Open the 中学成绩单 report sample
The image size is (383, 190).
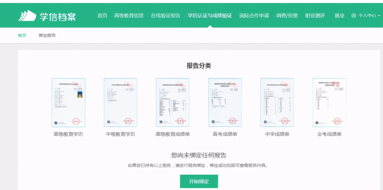[277, 103]
